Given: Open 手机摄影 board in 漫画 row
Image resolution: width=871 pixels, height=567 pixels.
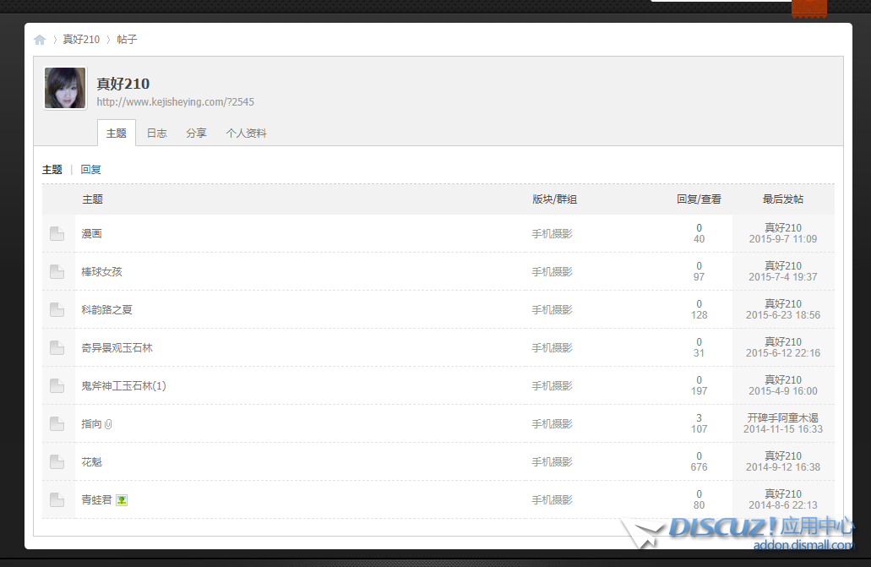Looking at the screenshot, I should click(552, 234).
